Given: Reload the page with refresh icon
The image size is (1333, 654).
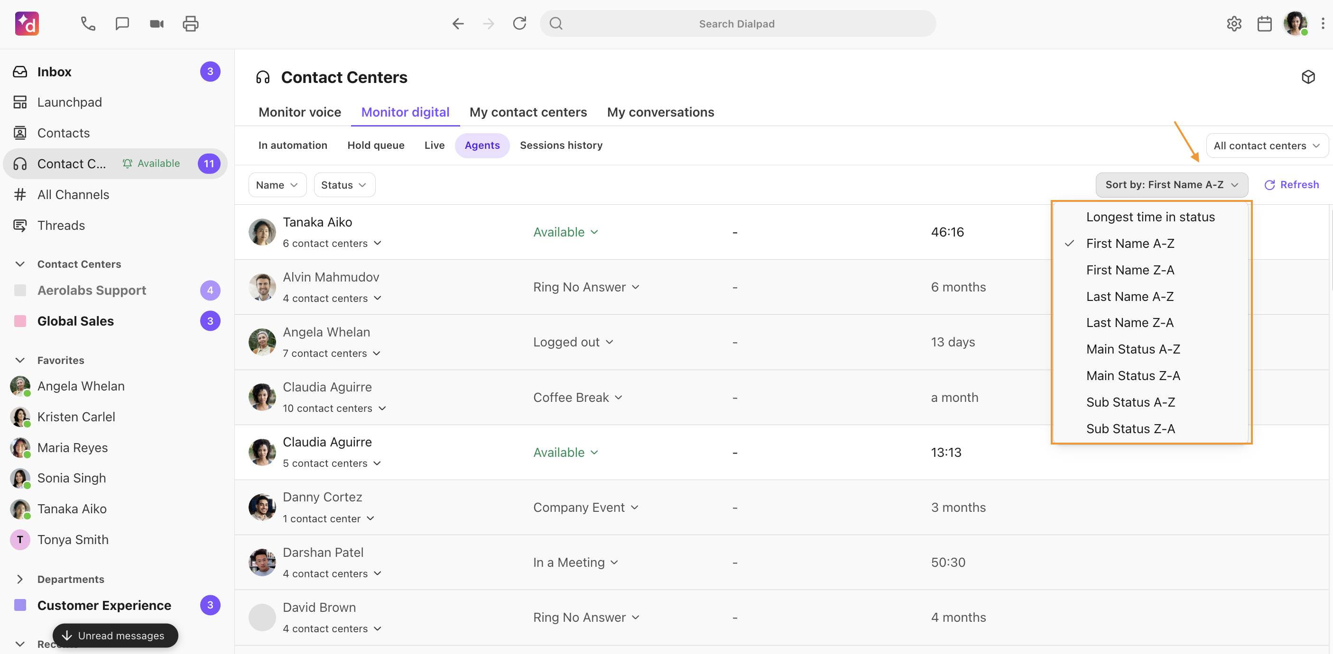Looking at the screenshot, I should (519, 23).
